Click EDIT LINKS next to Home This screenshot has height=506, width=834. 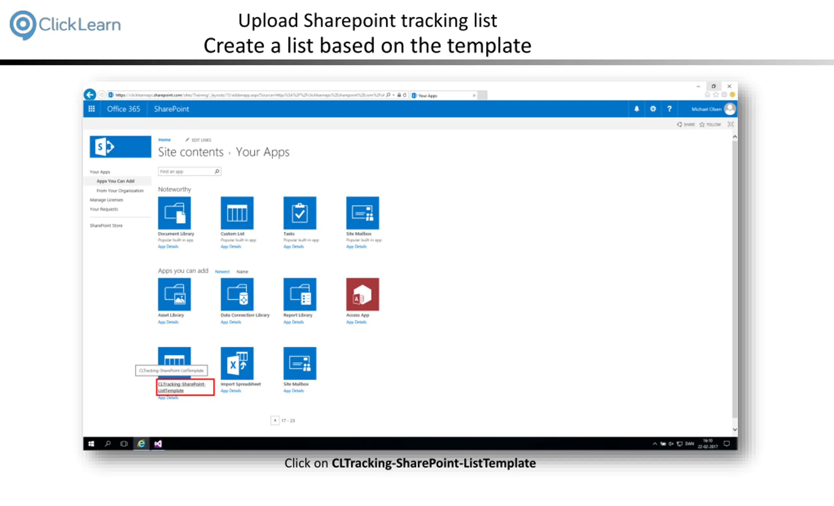click(x=198, y=140)
